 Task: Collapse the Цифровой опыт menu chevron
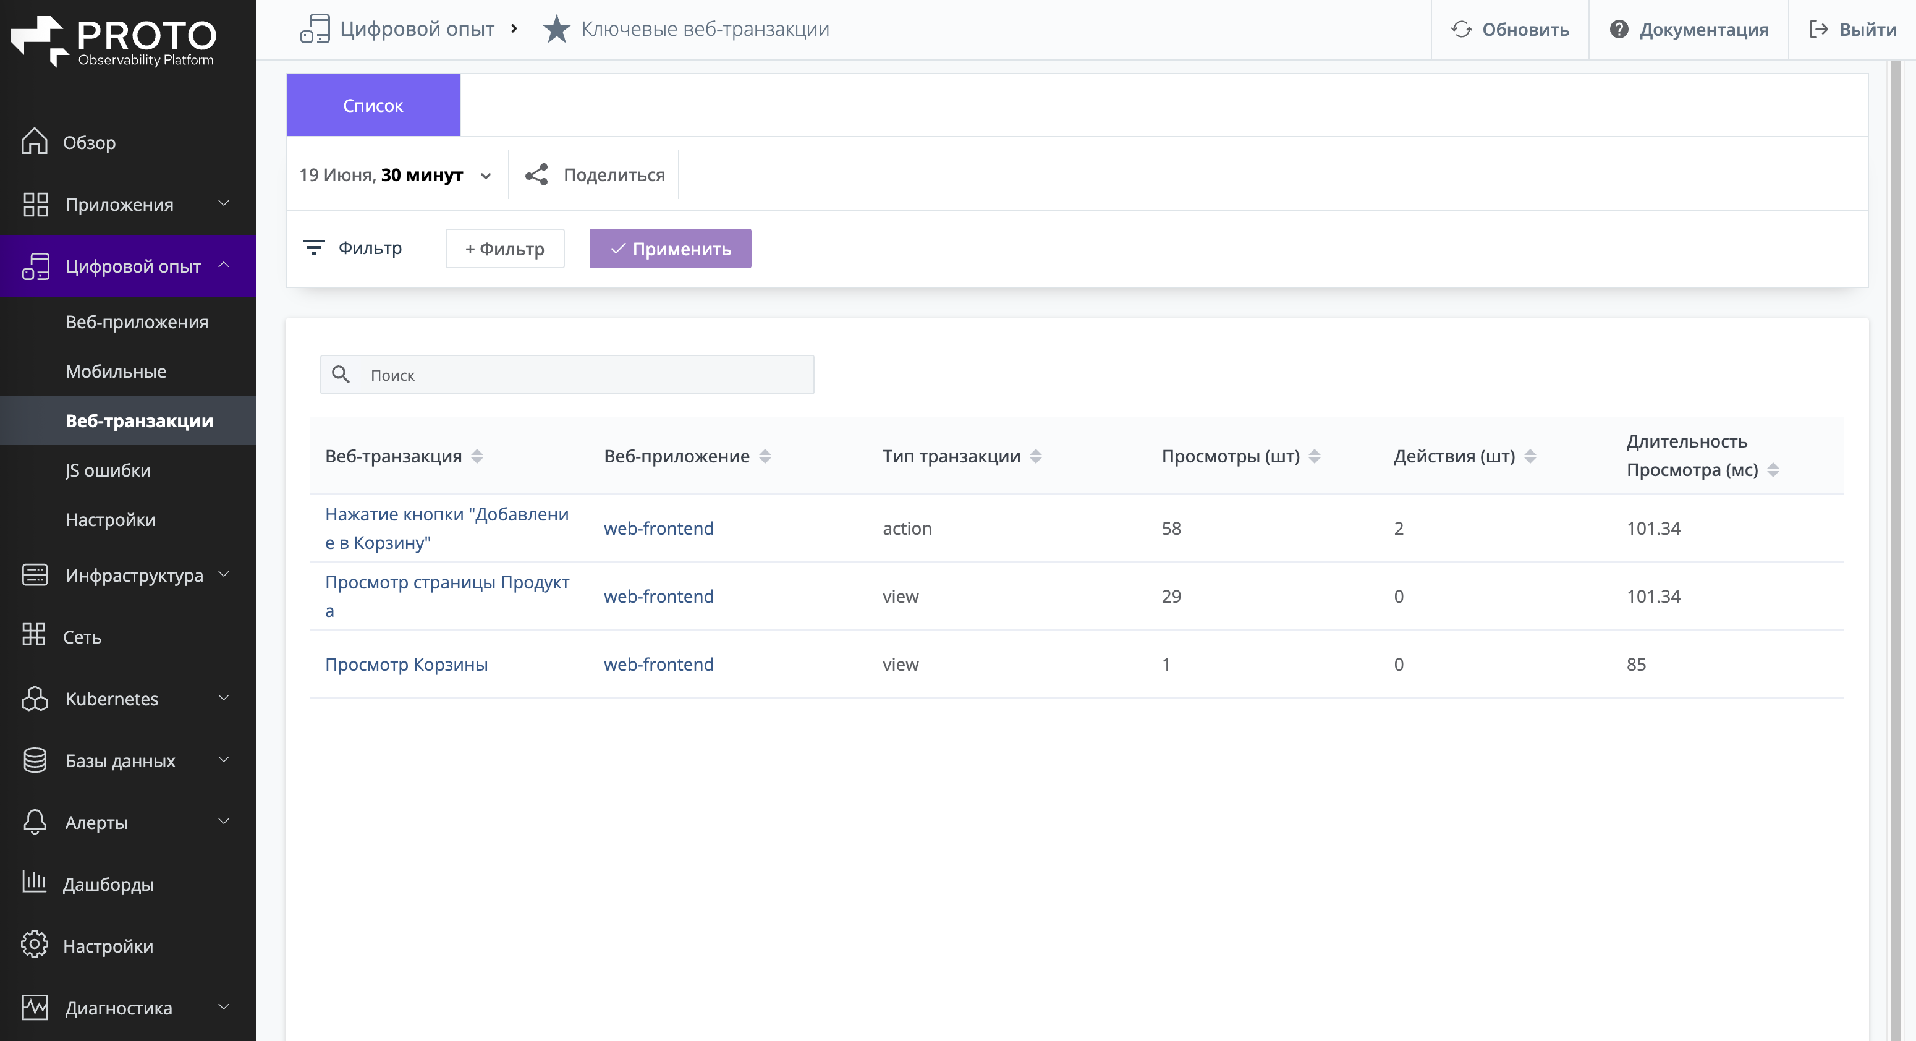(x=223, y=265)
